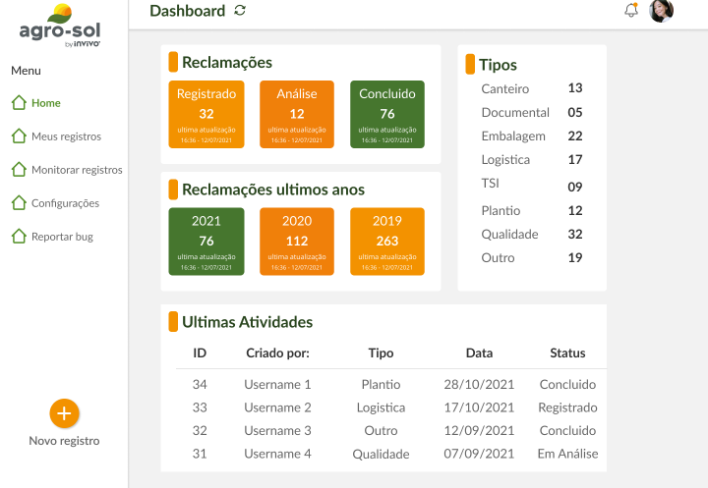Screen dimensions: 708x488
Task: Select the Embalagem type row
Action: pos(532,136)
